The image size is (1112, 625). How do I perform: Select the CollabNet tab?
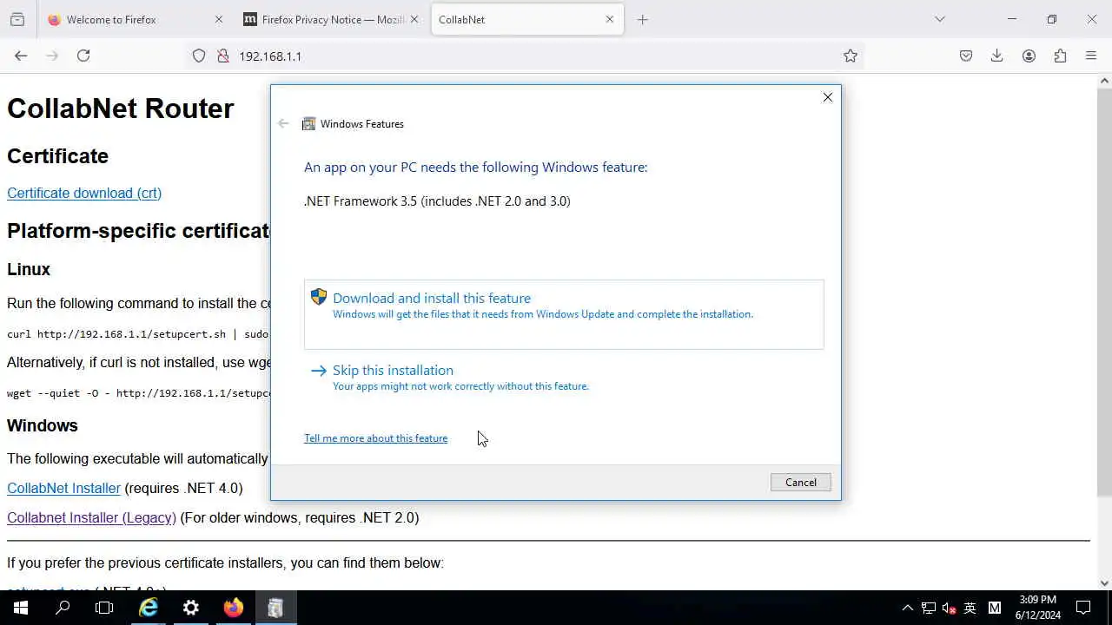click(527, 19)
